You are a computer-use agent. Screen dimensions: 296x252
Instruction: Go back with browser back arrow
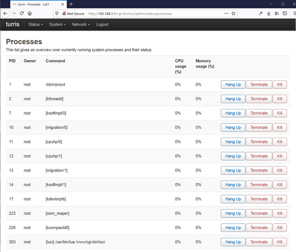[x=5, y=14]
